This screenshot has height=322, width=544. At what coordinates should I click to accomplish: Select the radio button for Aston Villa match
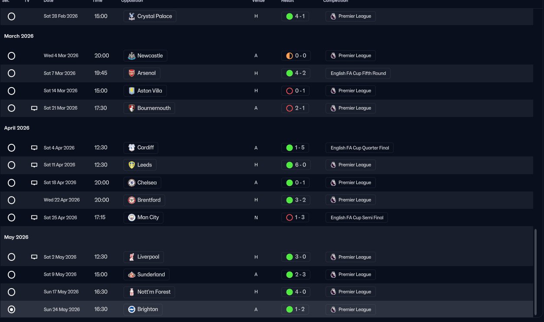point(12,91)
